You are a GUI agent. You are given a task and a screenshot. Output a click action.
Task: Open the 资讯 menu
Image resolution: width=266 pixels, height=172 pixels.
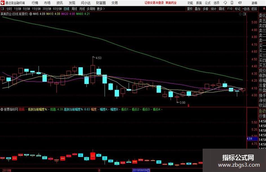[x=60, y=3]
